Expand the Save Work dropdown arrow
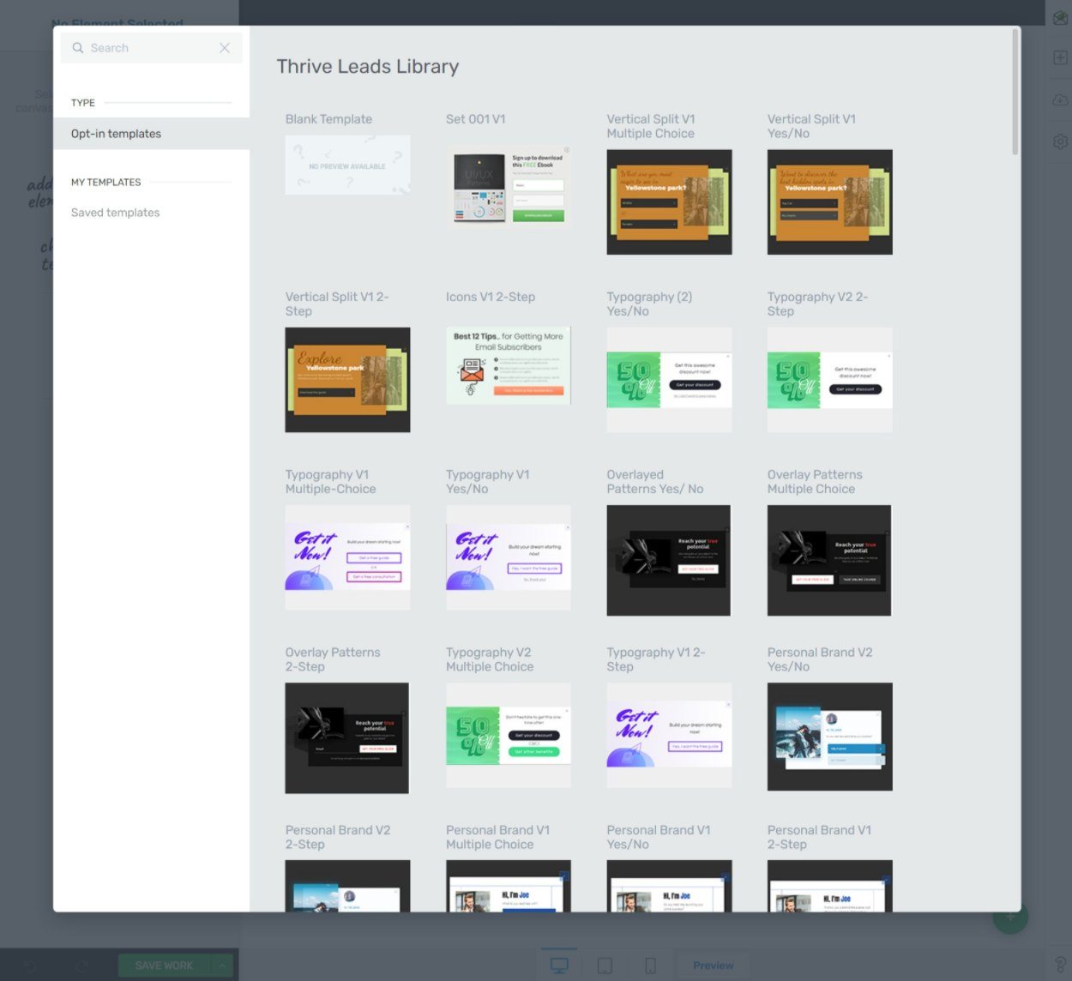The image size is (1072, 981). 222,966
